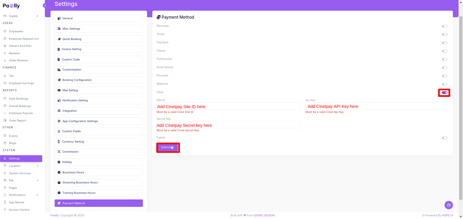Image resolution: width=463 pixels, height=219 pixels.
Task: Click the Employees sidebar icon
Action: click(5, 31)
